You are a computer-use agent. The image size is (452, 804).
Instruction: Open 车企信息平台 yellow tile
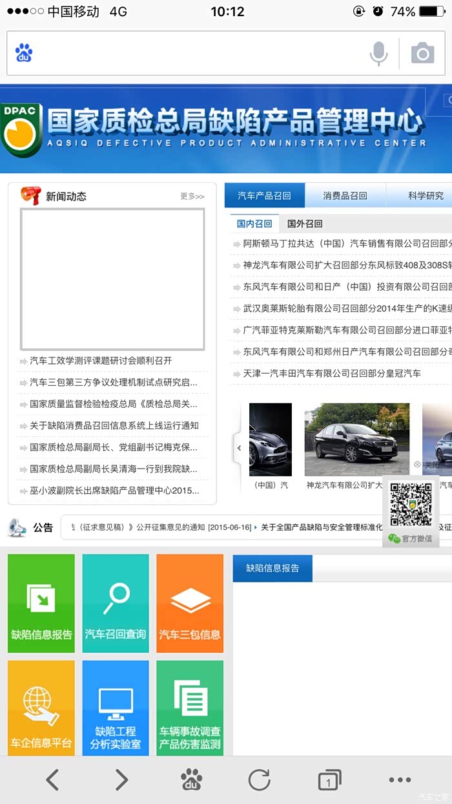tap(41, 708)
